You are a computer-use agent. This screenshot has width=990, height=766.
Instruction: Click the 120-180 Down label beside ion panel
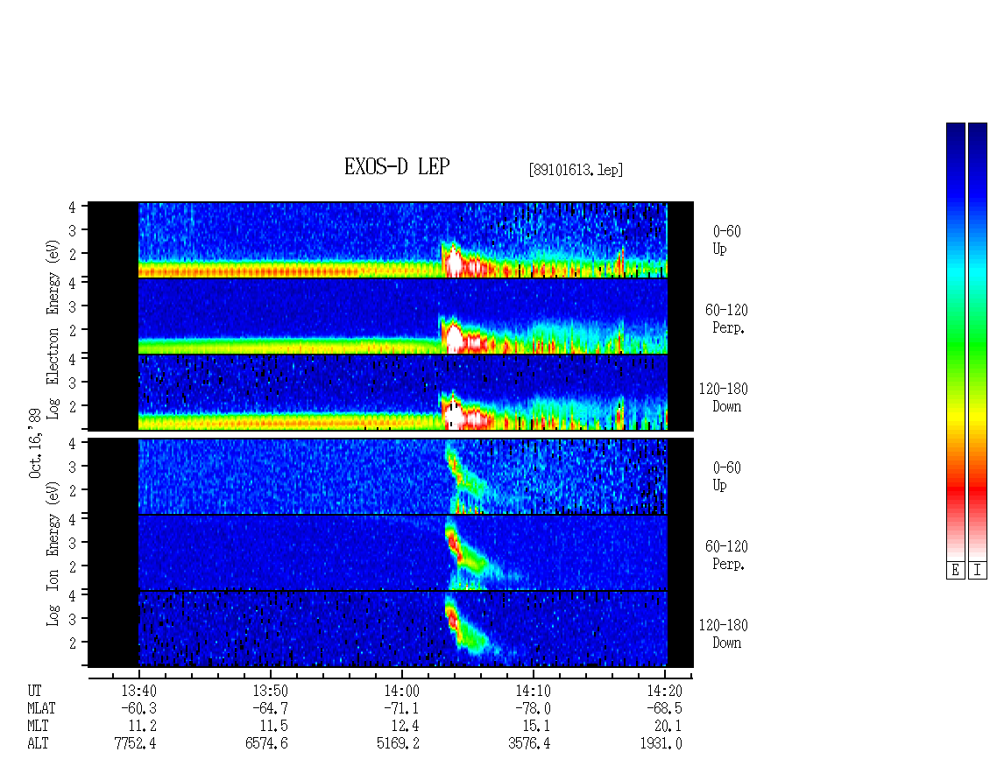[x=724, y=634]
